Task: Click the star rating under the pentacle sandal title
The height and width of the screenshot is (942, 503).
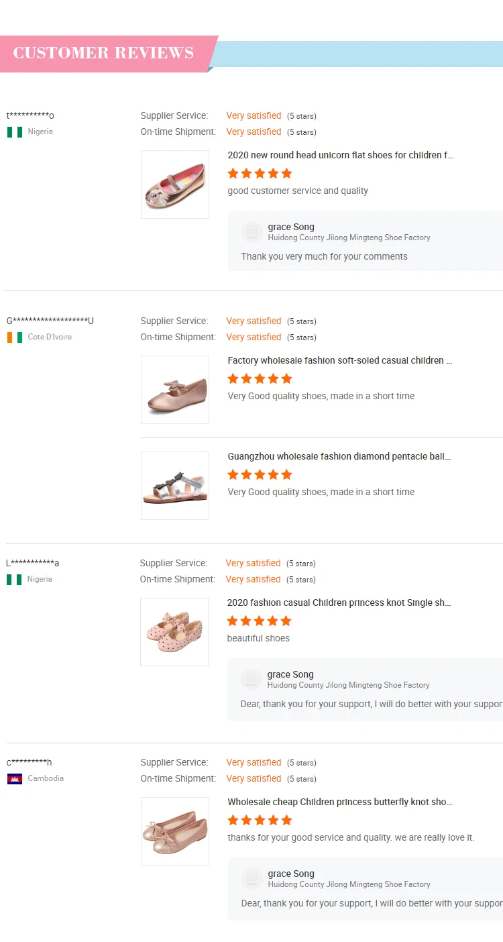Action: (260, 475)
